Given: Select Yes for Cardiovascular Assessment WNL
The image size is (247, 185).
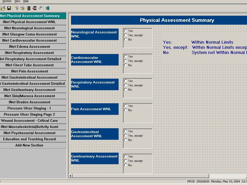Looking at the screenshot, I should tap(126, 56).
